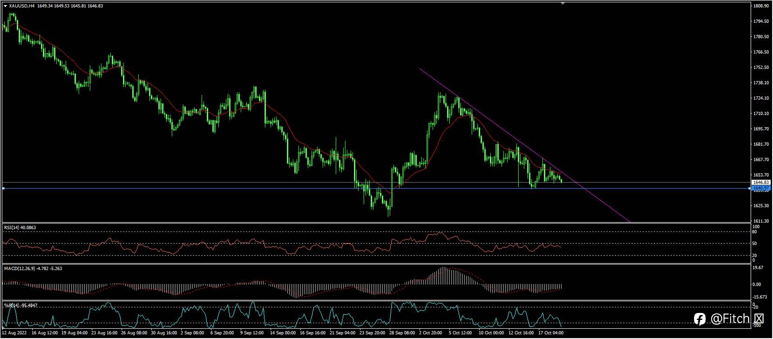The image size is (773, 339).
Task: Click the 1625.30 price scale label
Action: coord(760,206)
